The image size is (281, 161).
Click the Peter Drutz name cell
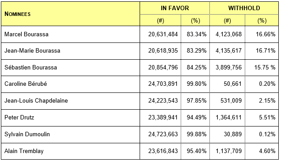(x=70, y=118)
